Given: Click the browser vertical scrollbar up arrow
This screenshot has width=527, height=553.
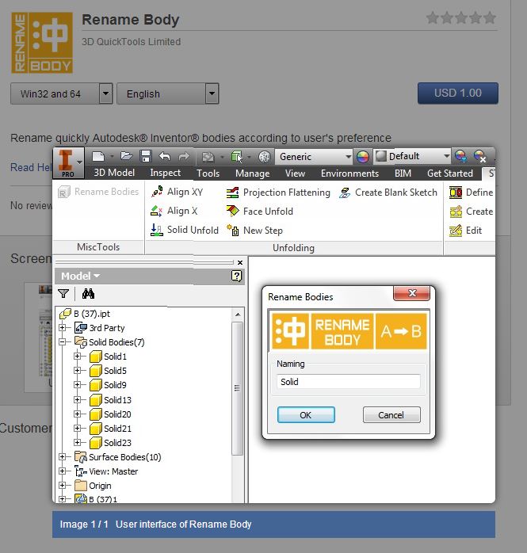Looking at the screenshot, I should [x=238, y=314].
